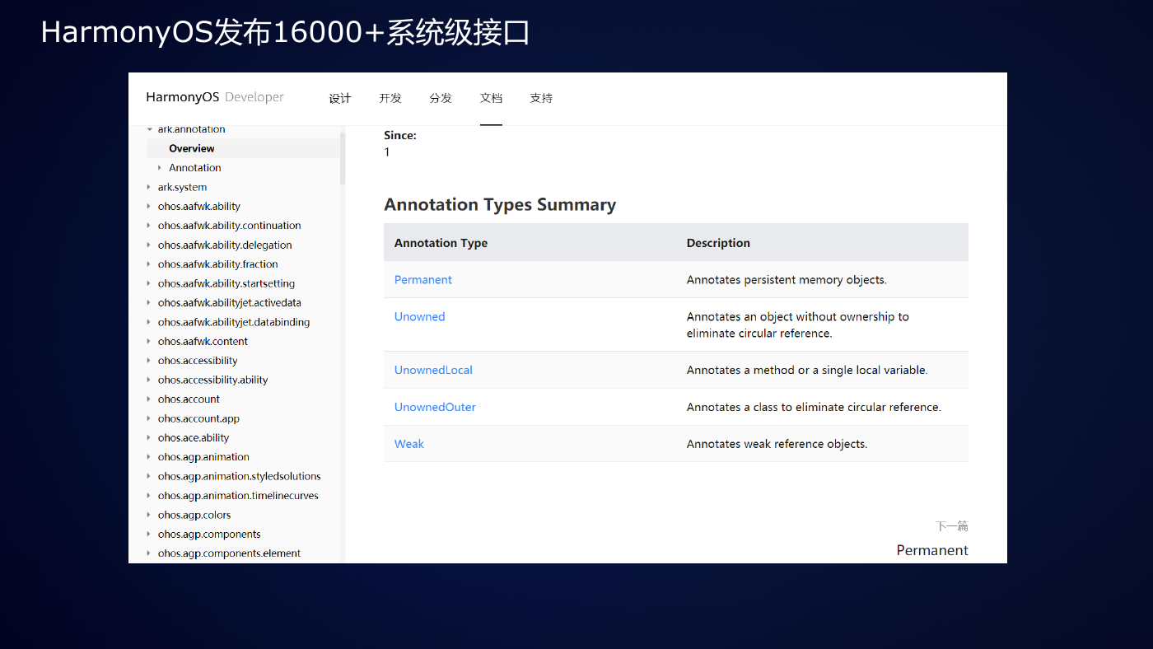Open ohos.ace.ability package

point(194,438)
